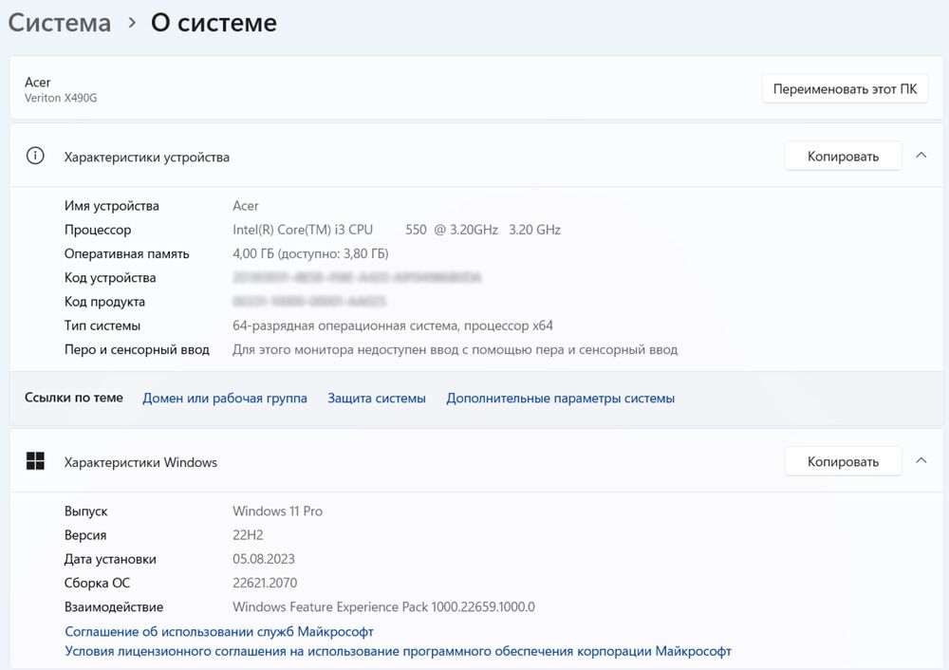Viewport: 949px width, 670px height.
Task: Select the 4,00 ГБ memory value
Action: (310, 253)
